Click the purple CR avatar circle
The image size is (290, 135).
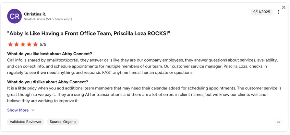(x=14, y=16)
